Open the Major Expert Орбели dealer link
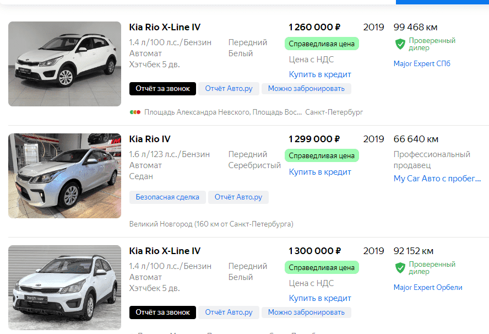The width and height of the screenshot is (489, 334). 428,288
